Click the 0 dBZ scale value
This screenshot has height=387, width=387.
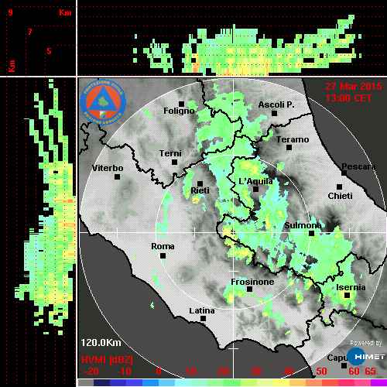point(159,372)
